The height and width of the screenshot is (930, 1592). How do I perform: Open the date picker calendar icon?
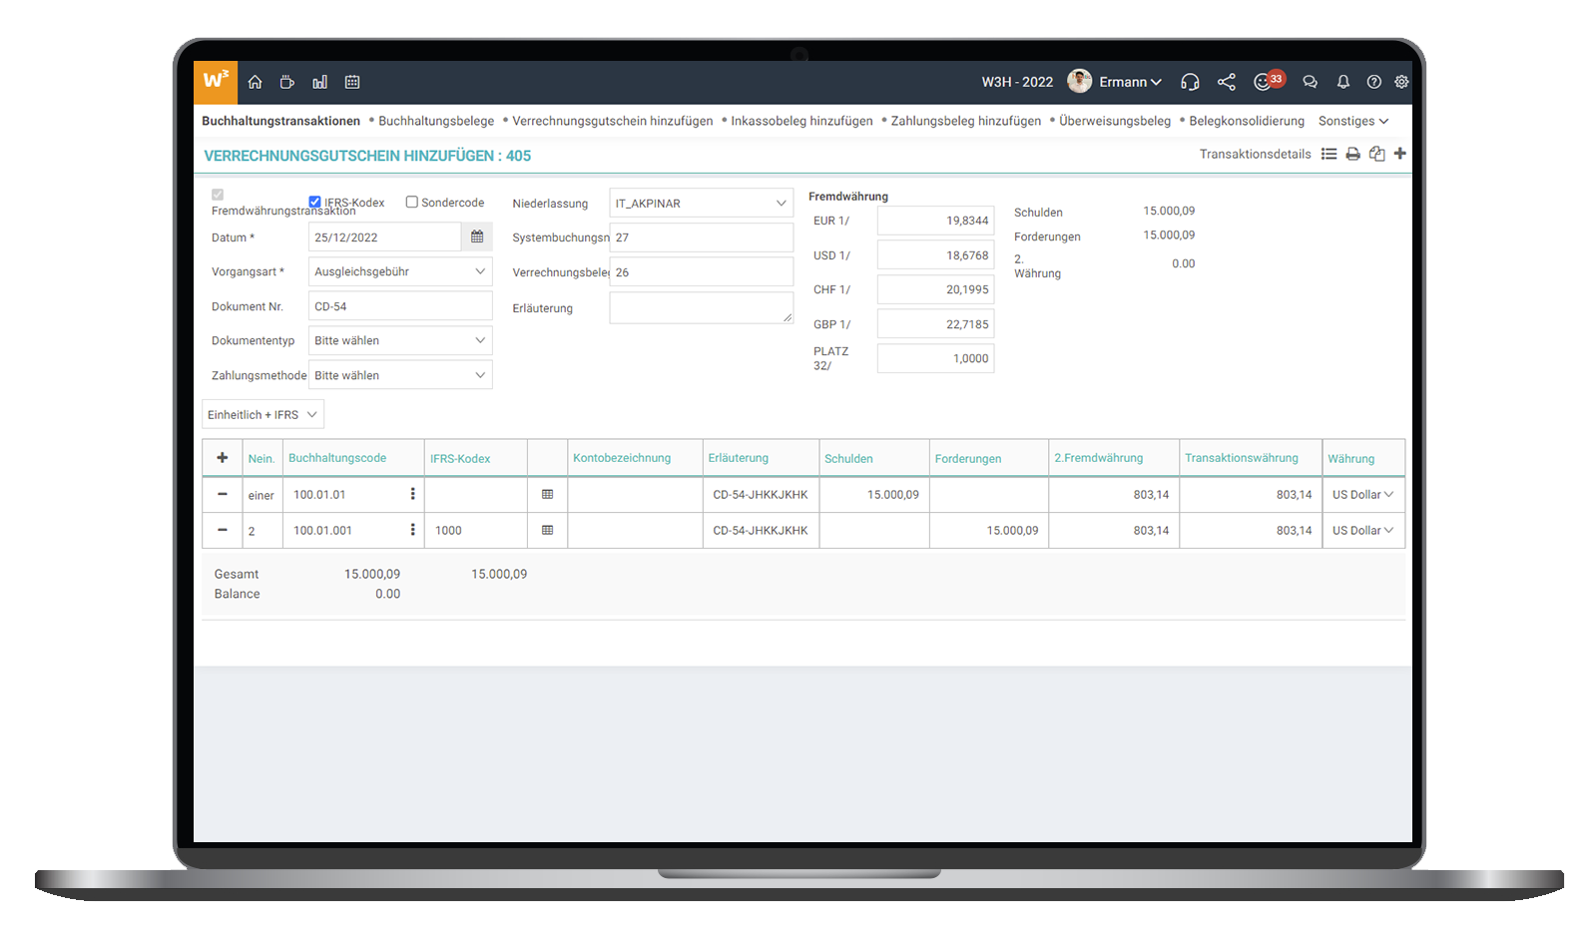click(477, 236)
